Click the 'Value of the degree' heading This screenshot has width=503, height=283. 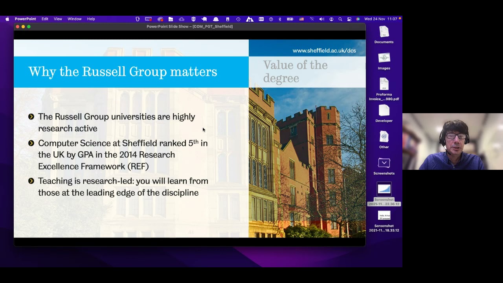295,72
